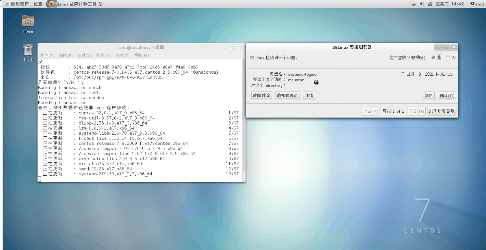Click 列出所有警报 list all alerts button
This screenshot has height=250, width=486.
[442, 111]
